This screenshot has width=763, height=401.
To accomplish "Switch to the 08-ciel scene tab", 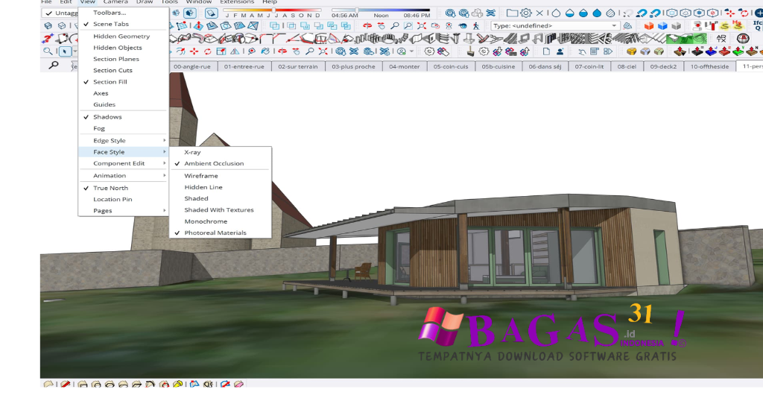I will [627, 66].
